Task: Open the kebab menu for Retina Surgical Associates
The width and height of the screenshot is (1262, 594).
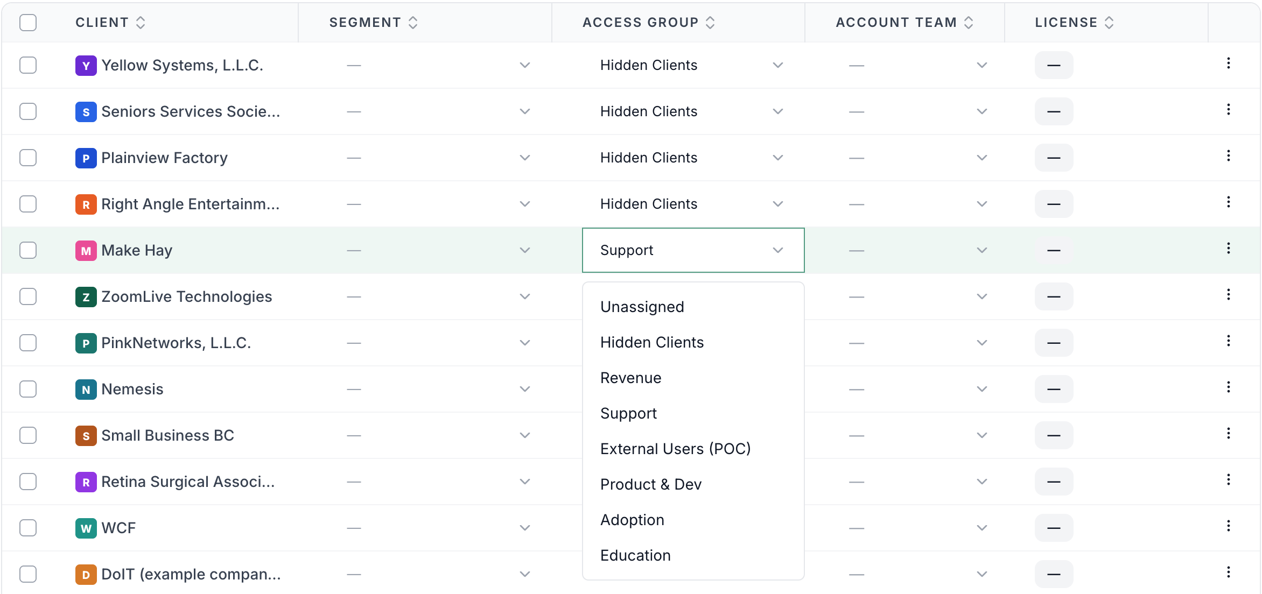Action: (x=1228, y=480)
